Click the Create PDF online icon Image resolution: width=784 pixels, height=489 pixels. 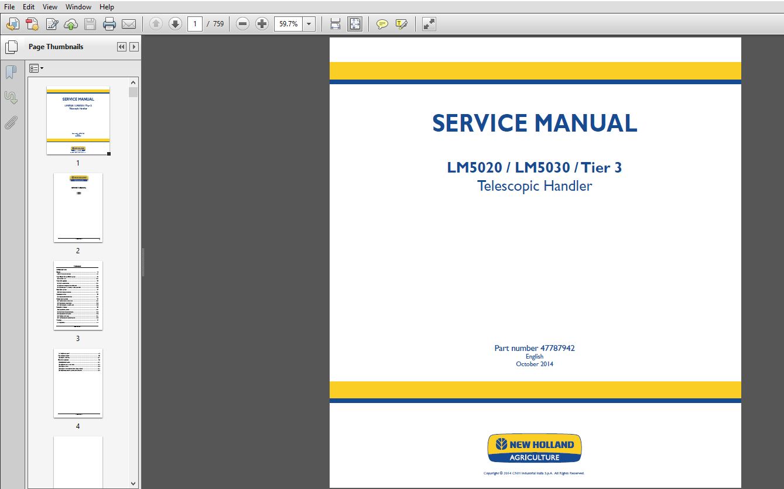(x=13, y=24)
